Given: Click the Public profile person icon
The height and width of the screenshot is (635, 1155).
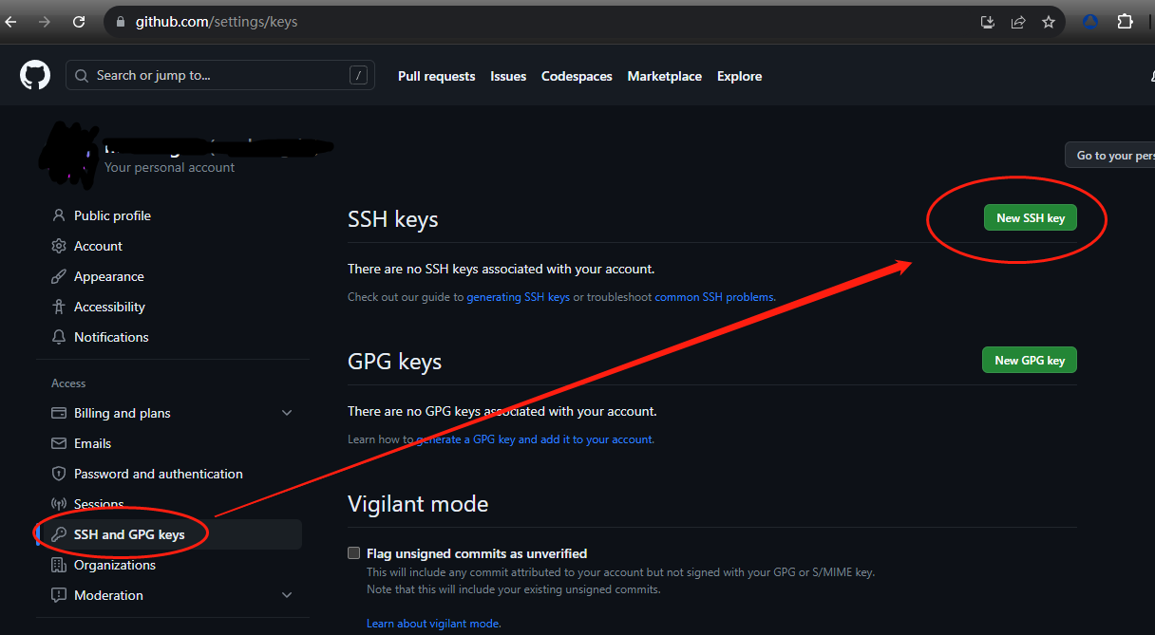Looking at the screenshot, I should [x=59, y=215].
